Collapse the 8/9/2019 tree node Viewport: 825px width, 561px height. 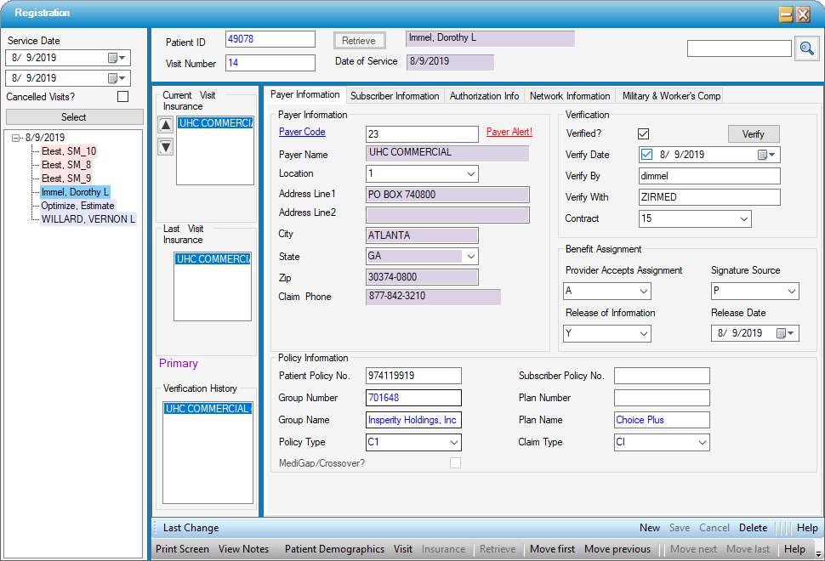pyautogui.click(x=16, y=138)
